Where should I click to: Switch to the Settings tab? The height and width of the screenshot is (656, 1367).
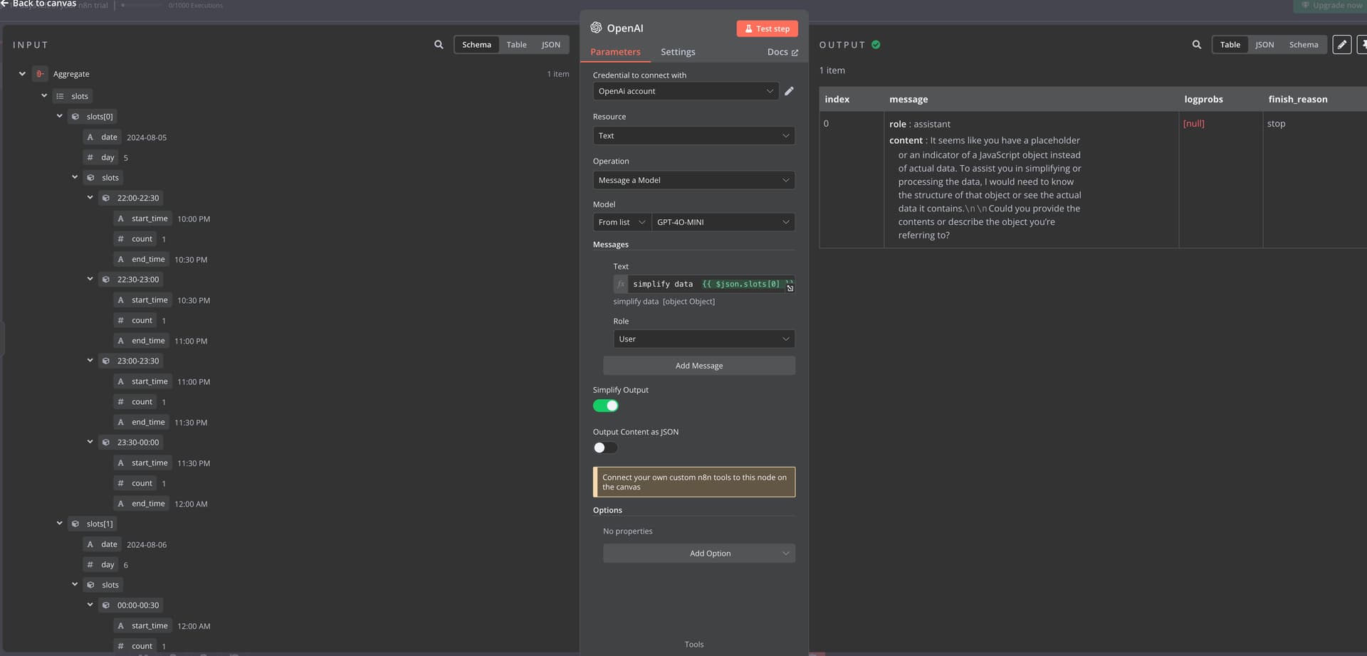click(677, 52)
